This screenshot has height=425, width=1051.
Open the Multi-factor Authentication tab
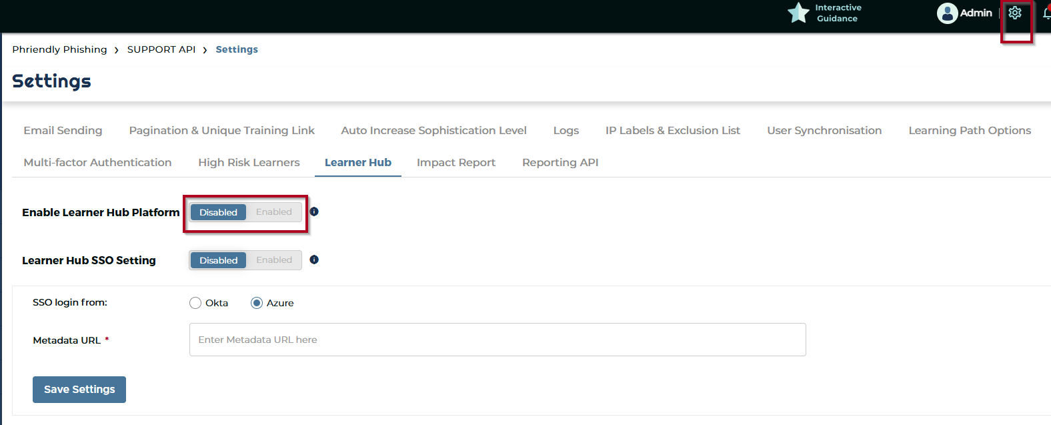pos(97,163)
